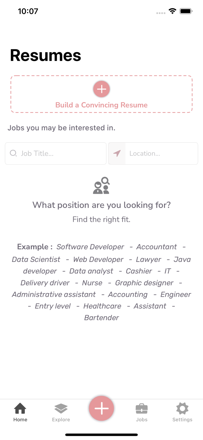Tap the large central plus button in bottom bar
The image size is (203, 440).
pos(101,408)
